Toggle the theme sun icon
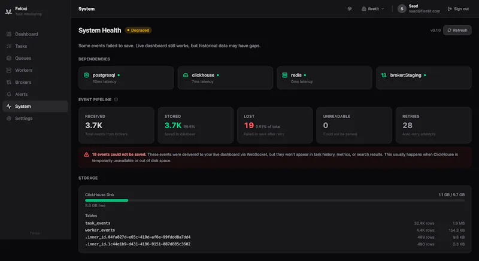 point(350,9)
